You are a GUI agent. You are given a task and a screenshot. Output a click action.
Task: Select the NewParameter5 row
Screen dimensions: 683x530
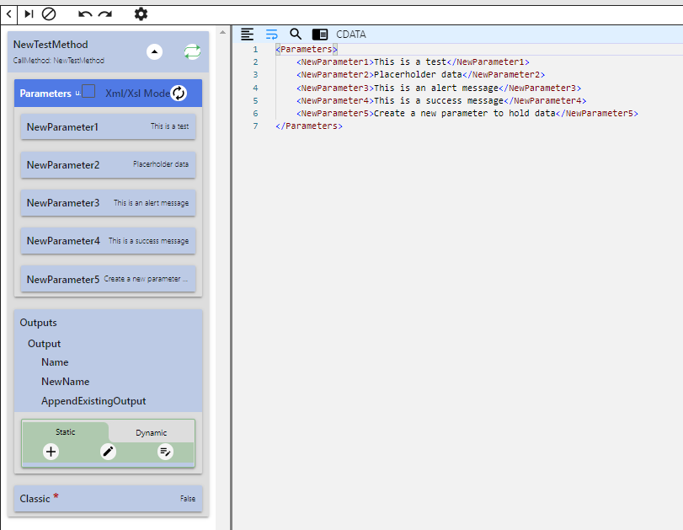[x=108, y=279]
